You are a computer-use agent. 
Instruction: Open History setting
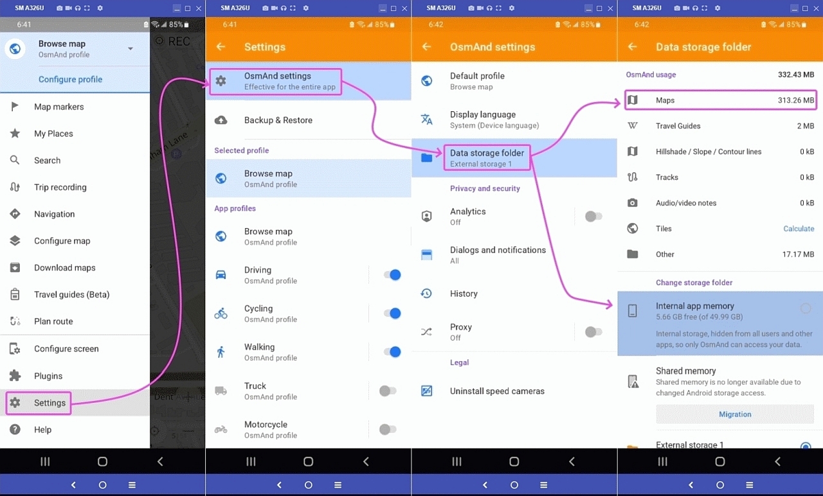click(514, 294)
